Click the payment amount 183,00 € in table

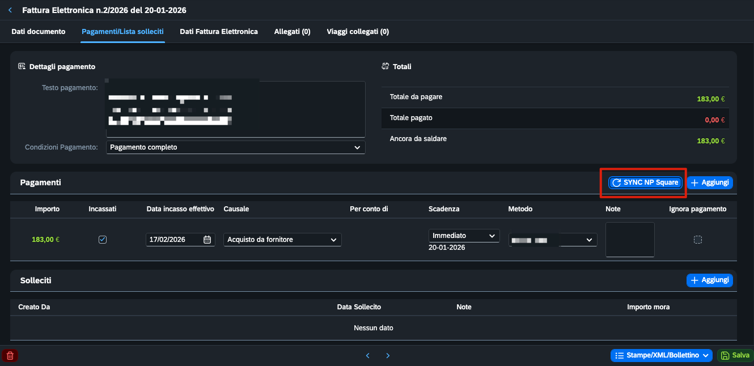click(46, 240)
